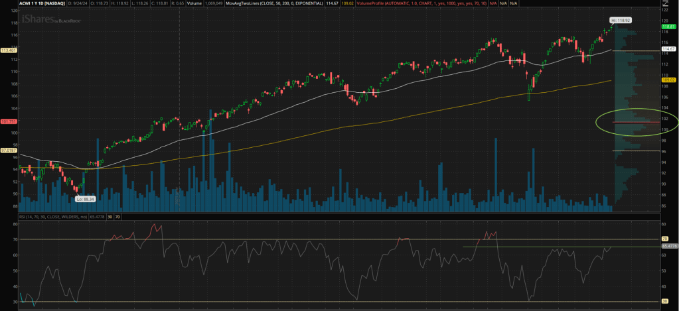The width and height of the screenshot is (679, 311).
Task: Click the RSI oversold 30 tag on right axis
Action: (664, 301)
